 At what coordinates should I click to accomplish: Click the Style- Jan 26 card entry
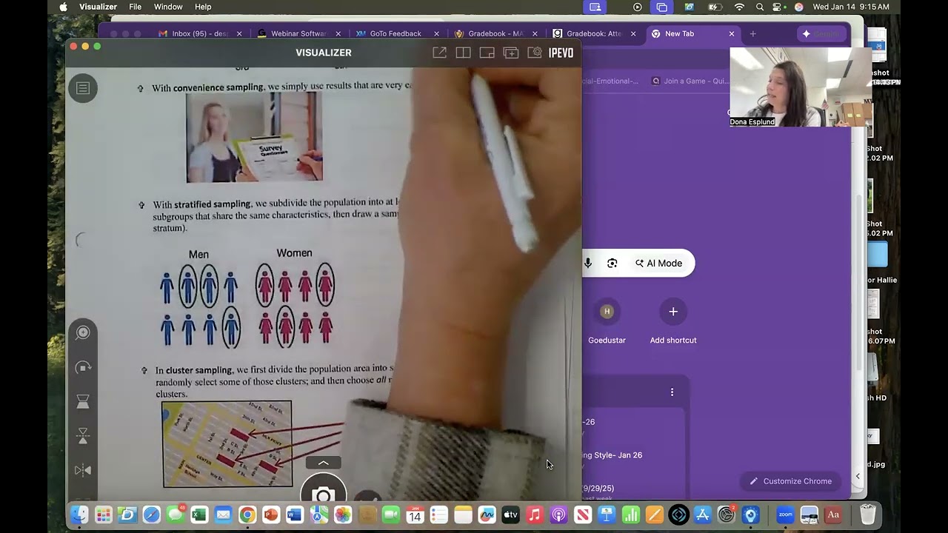coord(612,455)
